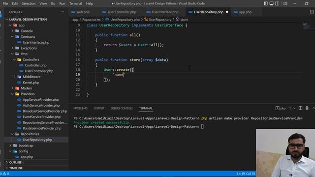Open RepositoriesServiceProvider file
Screen dimensions: 315x177
tap(45, 122)
